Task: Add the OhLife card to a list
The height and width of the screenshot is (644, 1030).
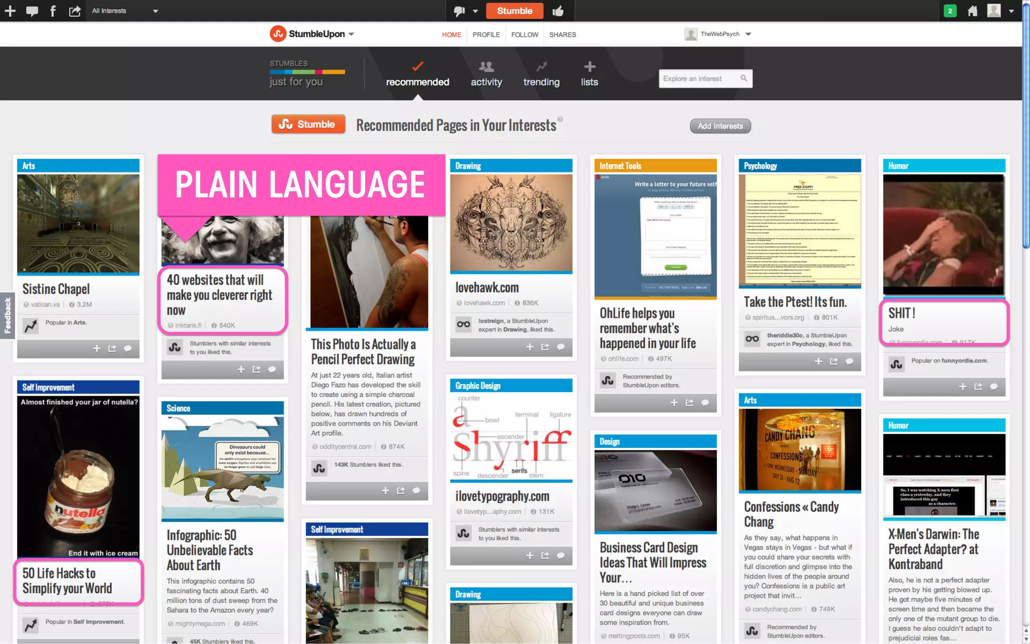Action: (x=674, y=403)
